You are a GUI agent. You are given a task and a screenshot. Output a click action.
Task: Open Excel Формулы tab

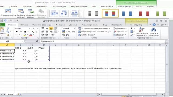tap(60, 25)
